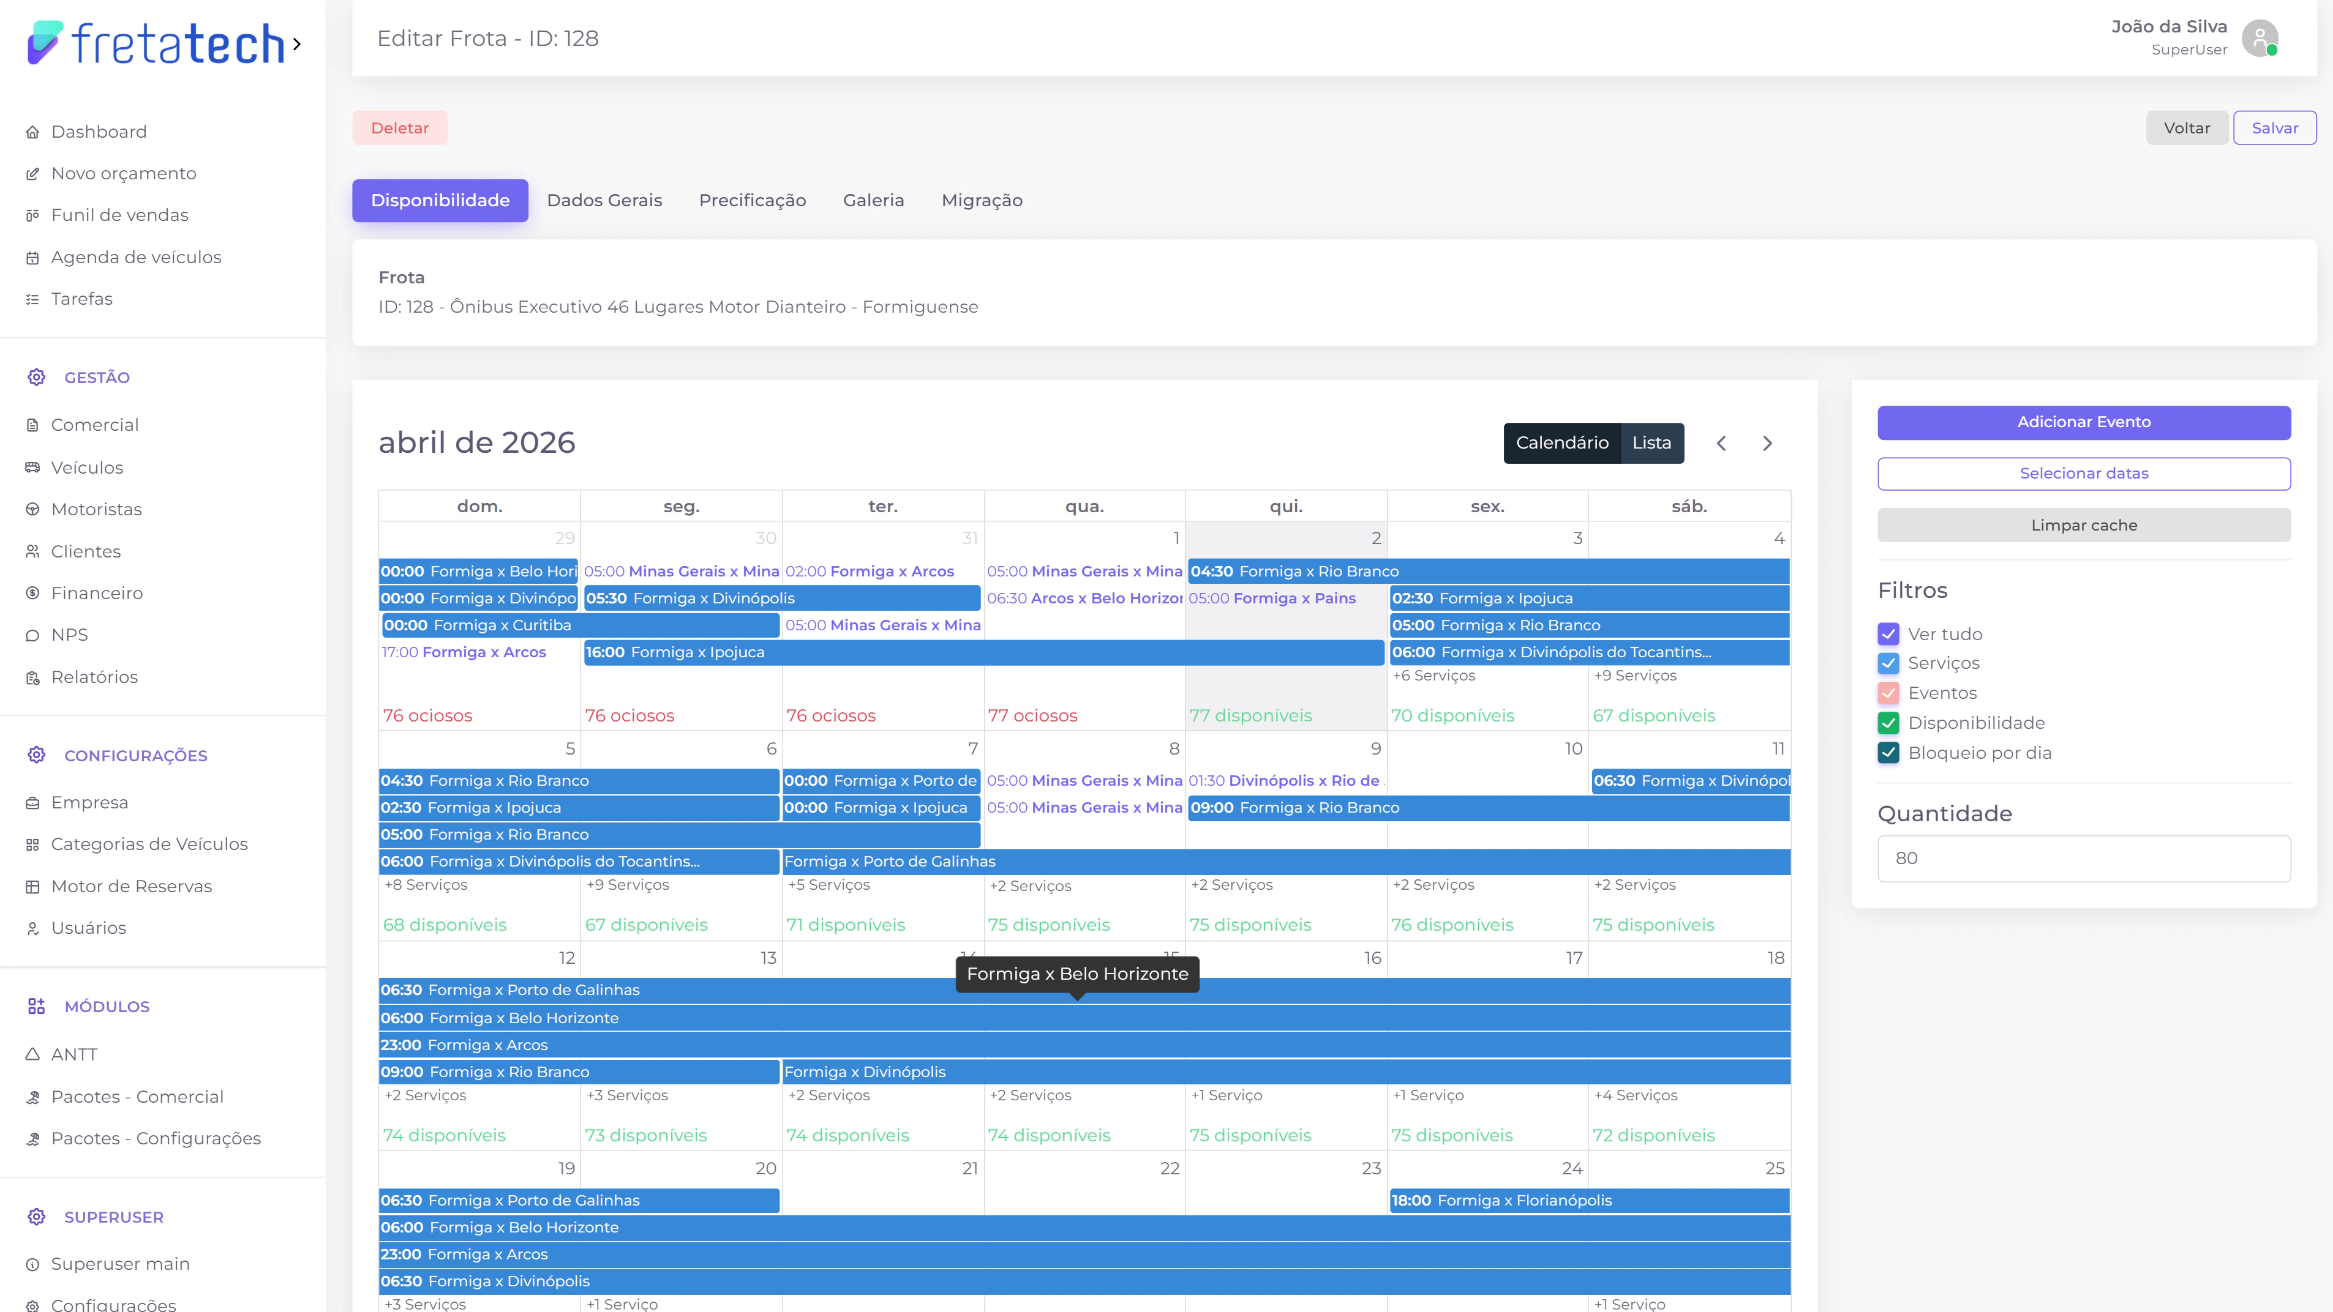Uncheck the Eventos filter checkbox
Screen dimensions: 2333x1312
click(1888, 693)
